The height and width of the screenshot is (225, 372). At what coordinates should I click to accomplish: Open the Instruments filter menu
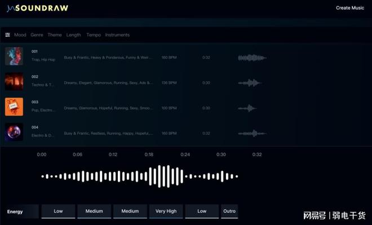point(117,35)
